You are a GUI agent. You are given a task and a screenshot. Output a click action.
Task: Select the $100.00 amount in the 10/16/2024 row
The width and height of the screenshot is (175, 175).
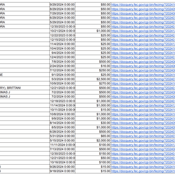(93, 162)
